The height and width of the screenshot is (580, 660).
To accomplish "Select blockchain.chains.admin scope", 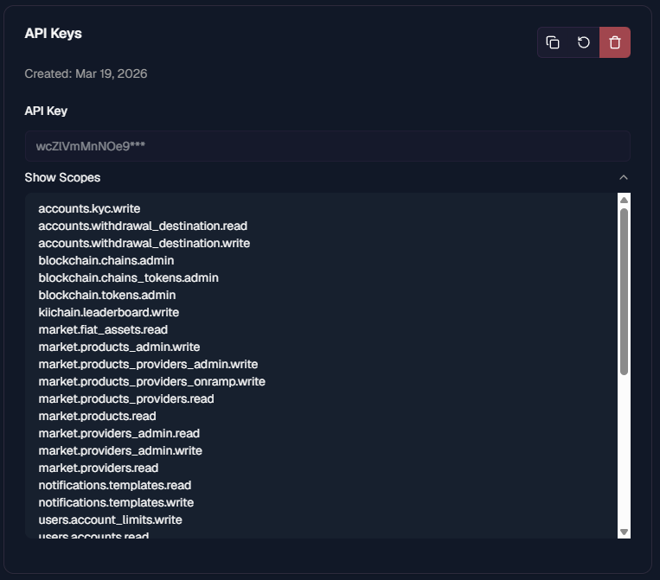I will tap(106, 260).
